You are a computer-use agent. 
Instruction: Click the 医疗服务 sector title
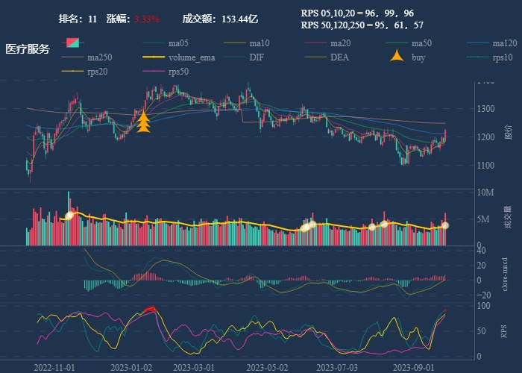(28, 49)
